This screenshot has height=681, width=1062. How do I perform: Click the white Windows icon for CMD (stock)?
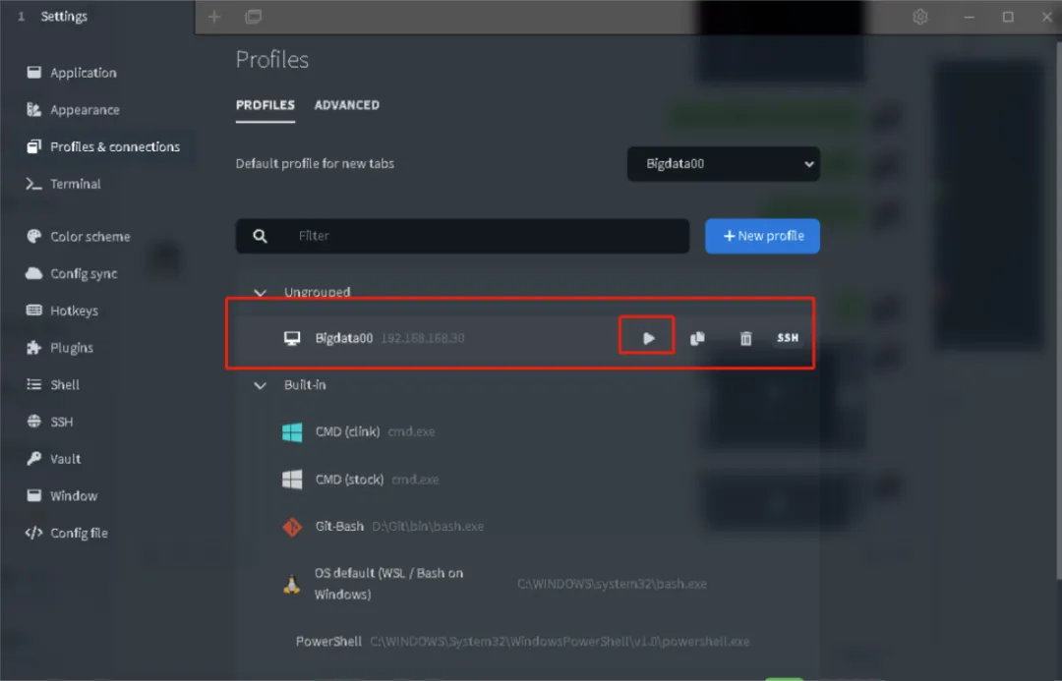coord(292,480)
